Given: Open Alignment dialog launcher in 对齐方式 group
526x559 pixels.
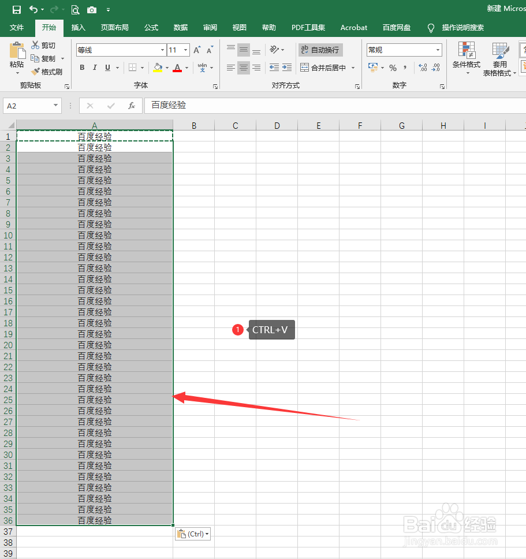Looking at the screenshot, I should click(357, 87).
